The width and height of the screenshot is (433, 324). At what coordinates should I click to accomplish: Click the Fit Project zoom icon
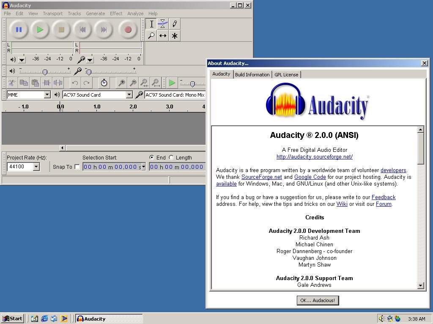pyautogui.click(x=156, y=83)
